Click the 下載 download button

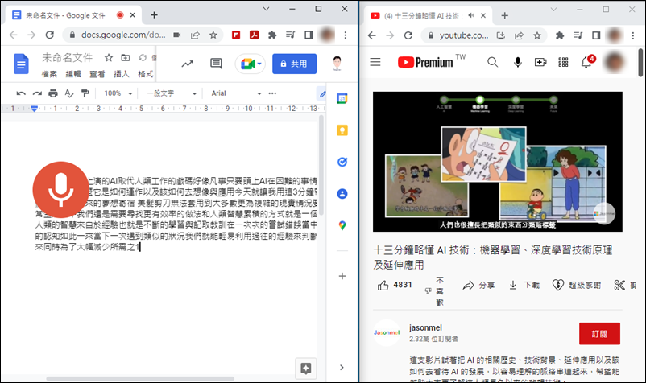click(524, 285)
